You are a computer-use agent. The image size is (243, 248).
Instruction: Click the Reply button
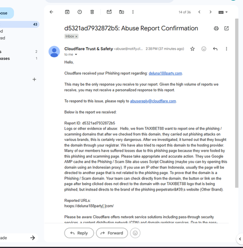coord(79,233)
